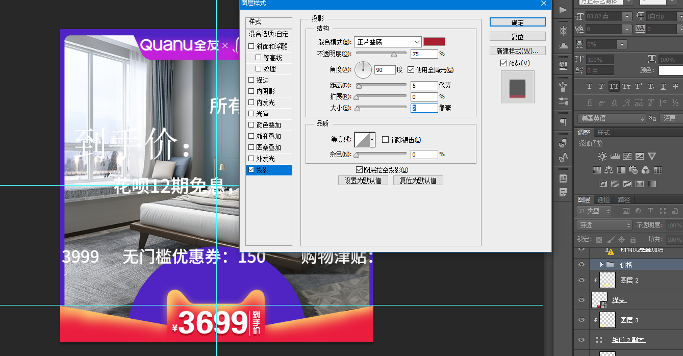Image resolution: width=683 pixels, height=356 pixels.
Task: Click the Reset (复位) button
Action: click(x=518, y=37)
